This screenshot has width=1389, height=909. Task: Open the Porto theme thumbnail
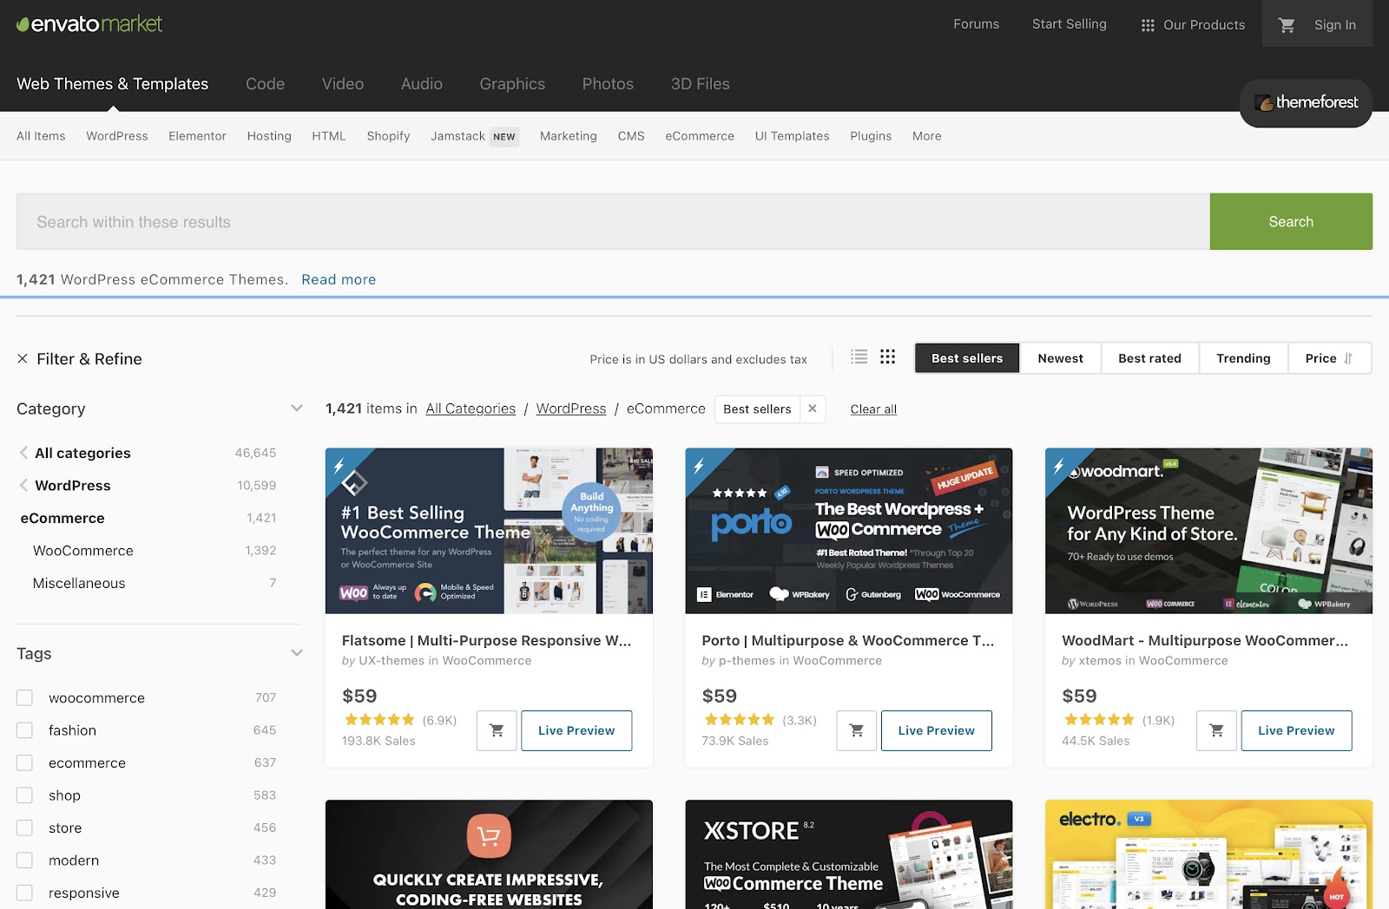849,531
